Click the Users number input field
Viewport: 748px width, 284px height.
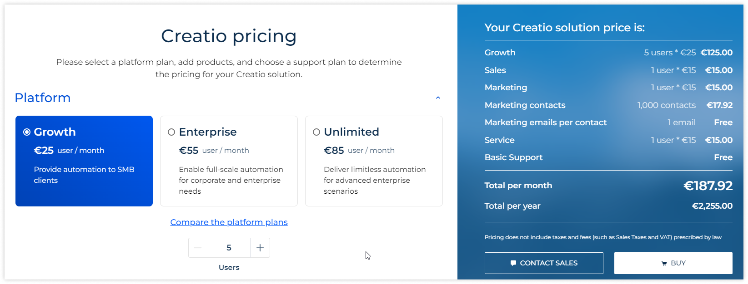coord(229,248)
